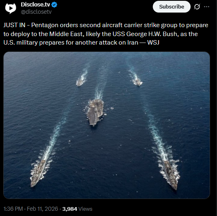The width and height of the screenshot is (217, 216).
Task: Open the three-dot more options menu
Action: (206, 6)
